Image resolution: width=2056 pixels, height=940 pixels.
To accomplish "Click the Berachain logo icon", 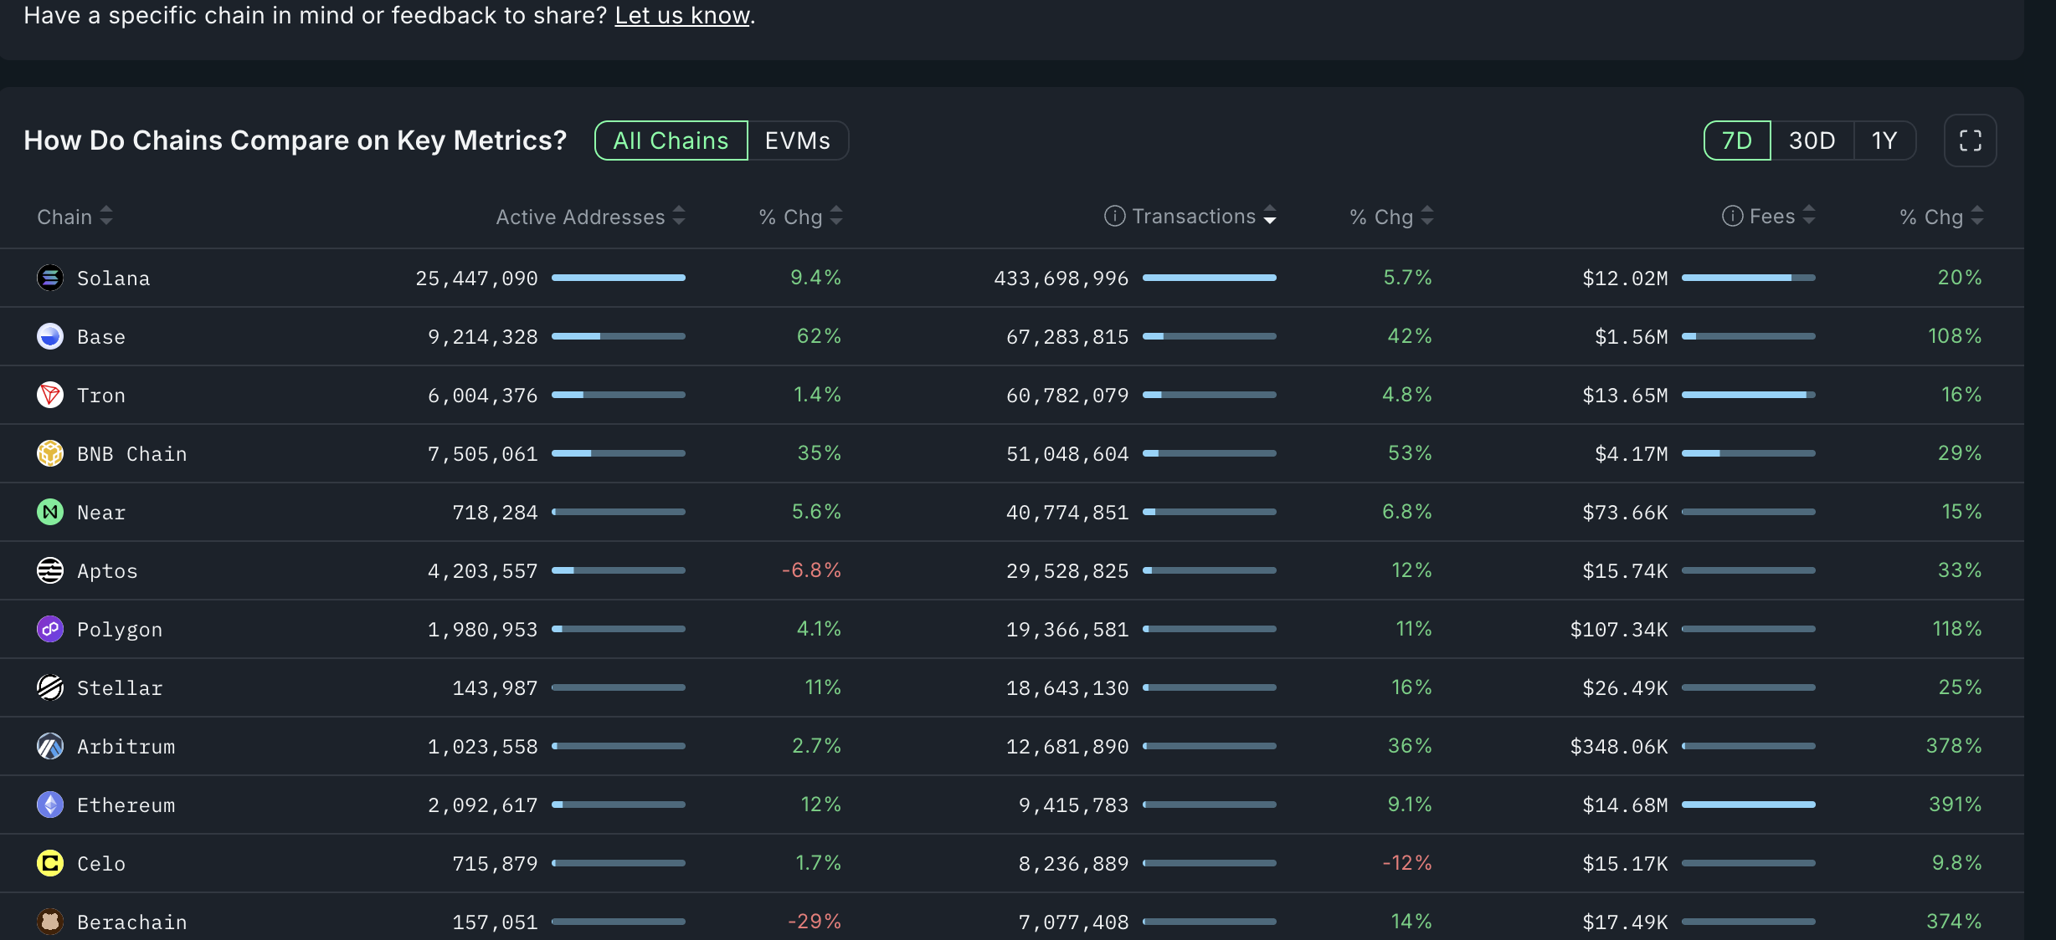I will coord(50,922).
